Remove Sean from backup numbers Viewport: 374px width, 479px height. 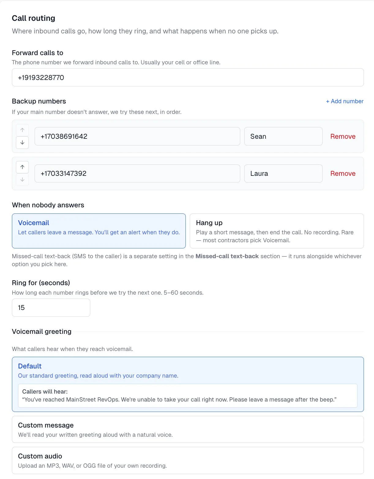[x=343, y=136]
